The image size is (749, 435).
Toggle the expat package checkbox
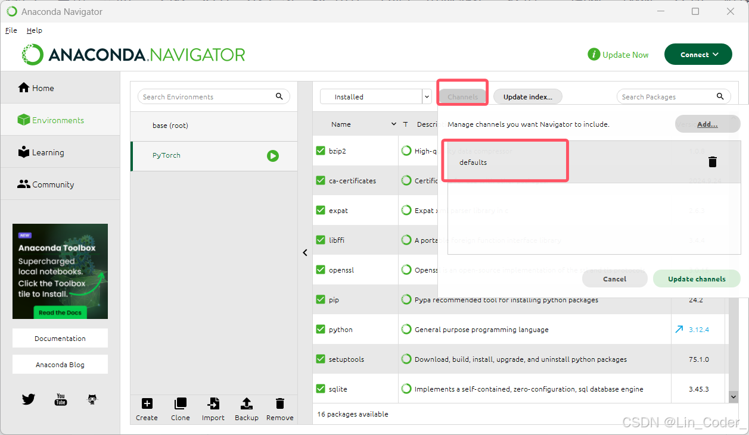coord(321,210)
